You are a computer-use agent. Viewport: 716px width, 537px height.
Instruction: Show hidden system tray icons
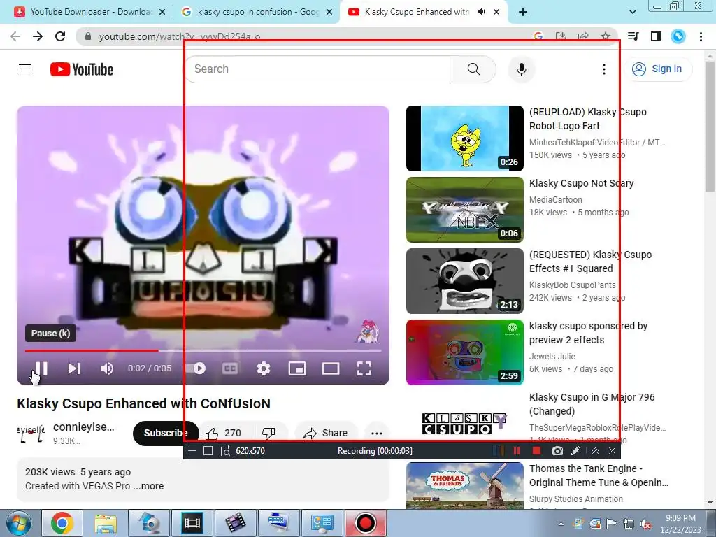(561, 524)
